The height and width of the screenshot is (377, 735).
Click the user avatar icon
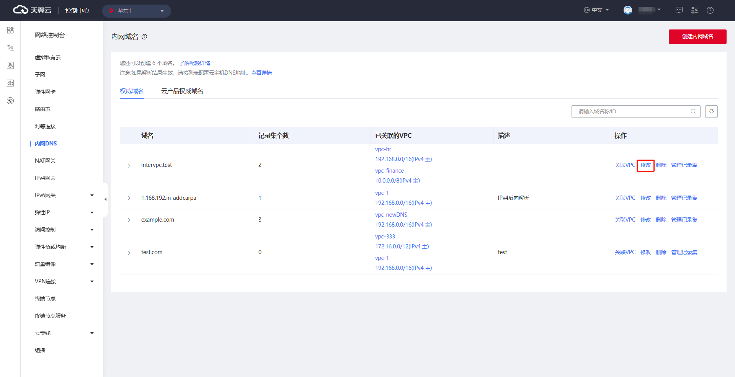627,10
